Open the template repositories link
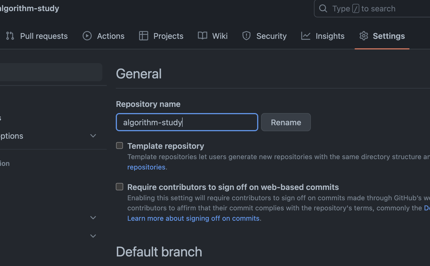430x266 pixels. coord(147,167)
